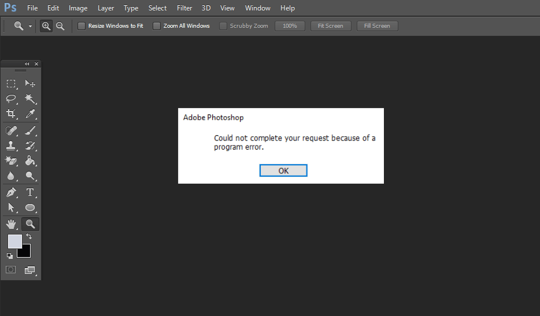Click the current Zoom tool preset icon

coord(19,26)
